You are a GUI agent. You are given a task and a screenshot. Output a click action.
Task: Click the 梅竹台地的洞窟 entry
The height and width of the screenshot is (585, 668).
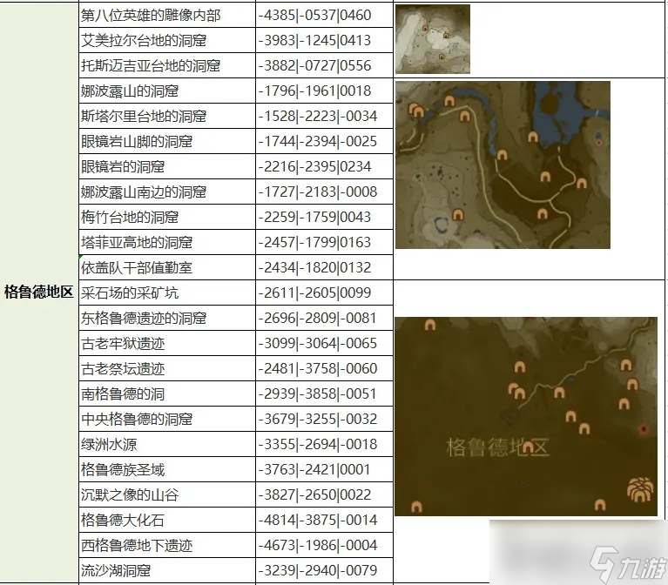click(x=167, y=217)
